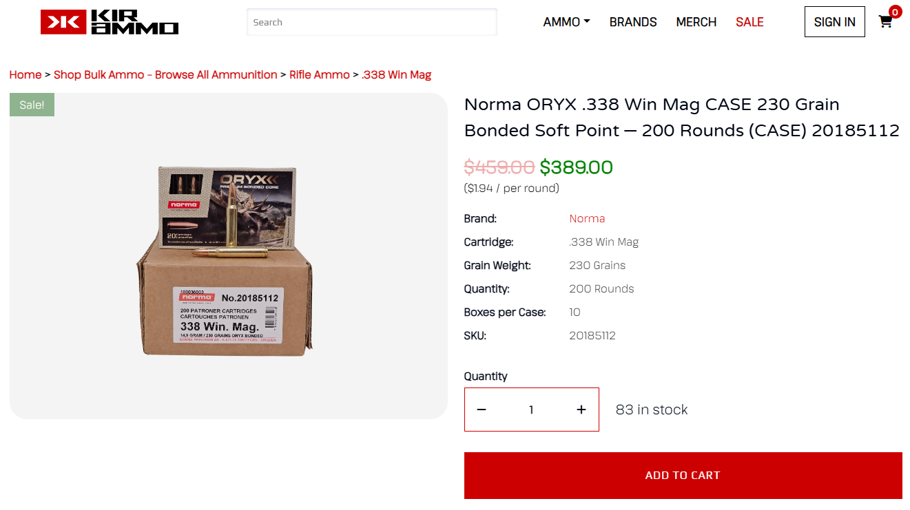Open the .338 Win Mag breadcrumb

pyautogui.click(x=397, y=74)
